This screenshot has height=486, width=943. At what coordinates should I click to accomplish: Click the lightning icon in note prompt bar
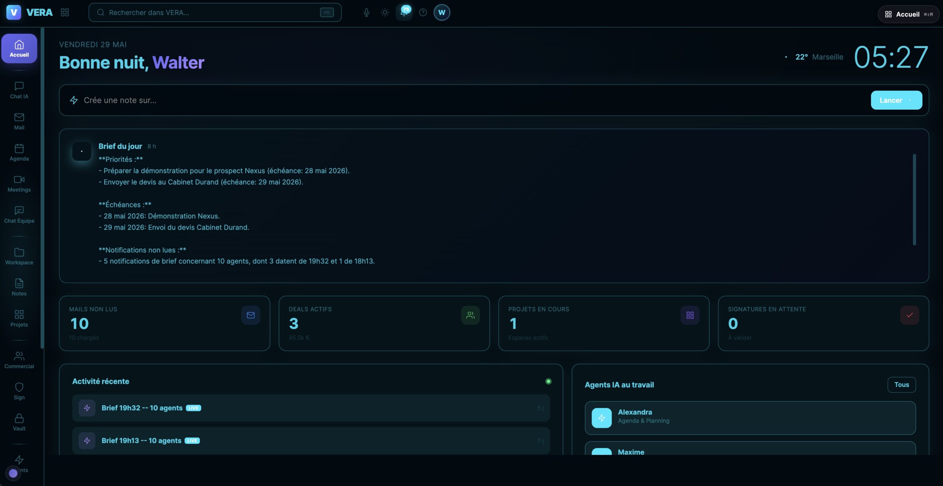pos(74,100)
